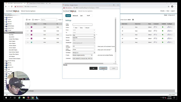Image resolution: width=181 pixels, height=102 pixels.
Task: Click the Access Points icon in the sidebar
Action: [7, 28]
